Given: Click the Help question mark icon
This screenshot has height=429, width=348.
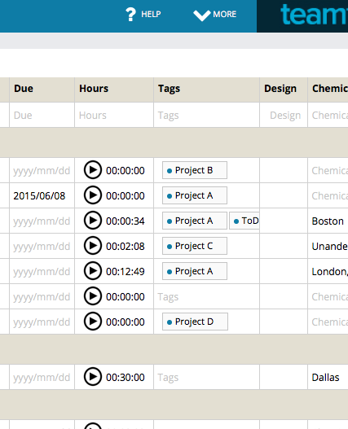Looking at the screenshot, I should click(130, 14).
